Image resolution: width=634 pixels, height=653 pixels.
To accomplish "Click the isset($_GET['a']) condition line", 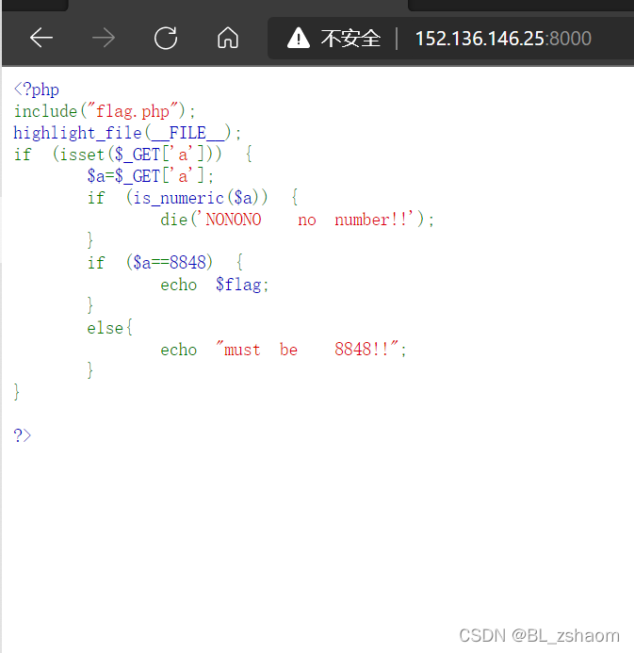I will (133, 155).
